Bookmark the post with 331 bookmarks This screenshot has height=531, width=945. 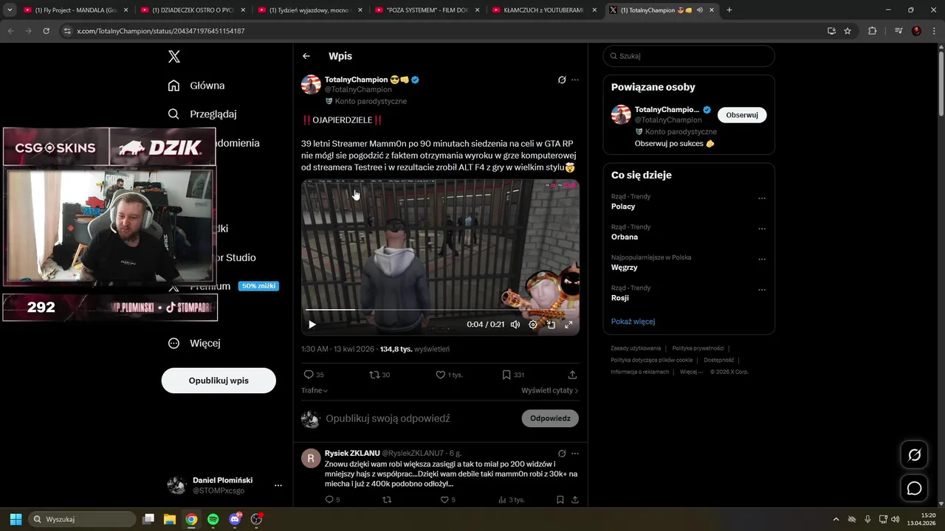[513, 375]
